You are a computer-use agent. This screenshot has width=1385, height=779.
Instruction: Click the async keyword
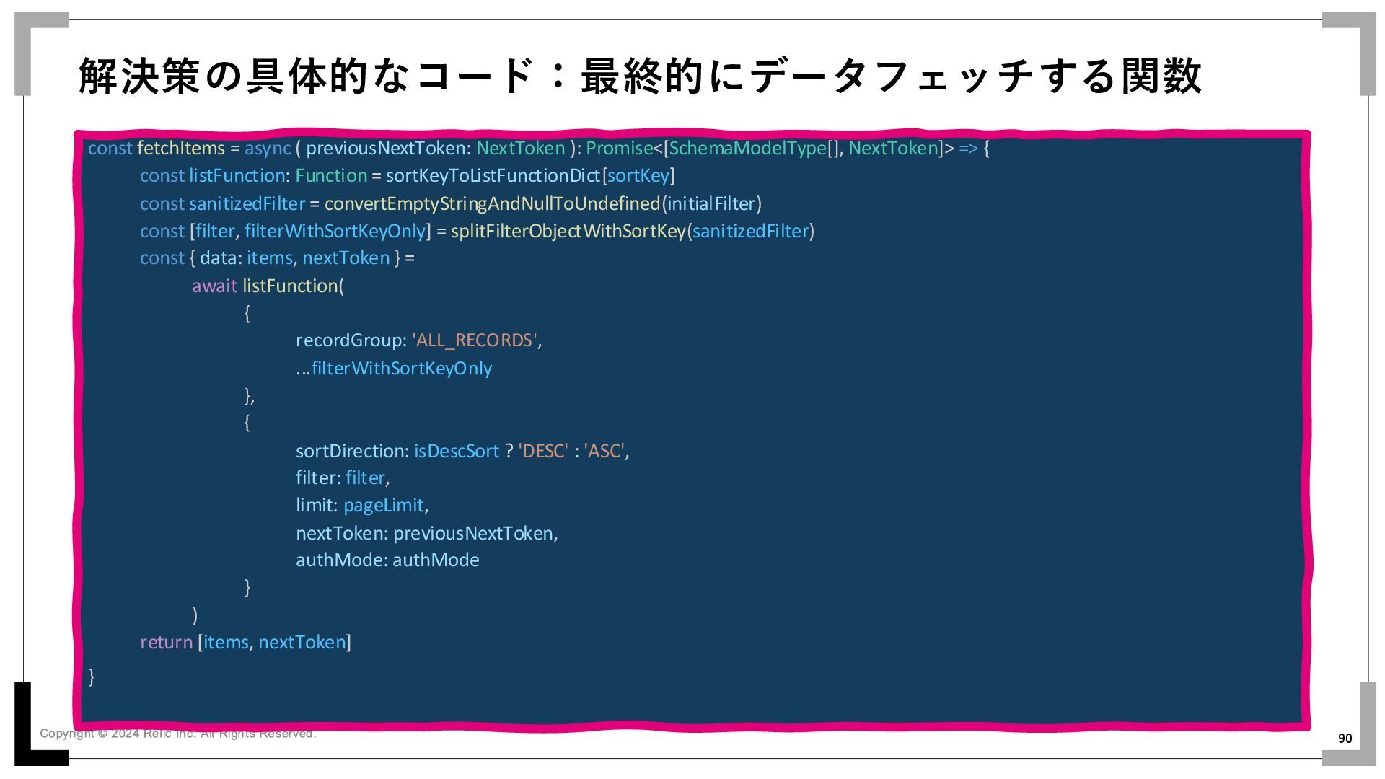click(x=268, y=149)
